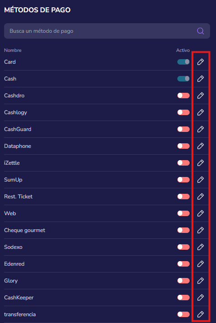Click the pencil icon for Cash

point(201,79)
